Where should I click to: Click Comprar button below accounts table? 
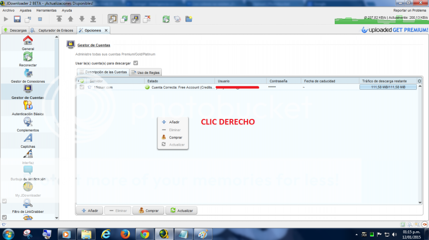coord(149,210)
